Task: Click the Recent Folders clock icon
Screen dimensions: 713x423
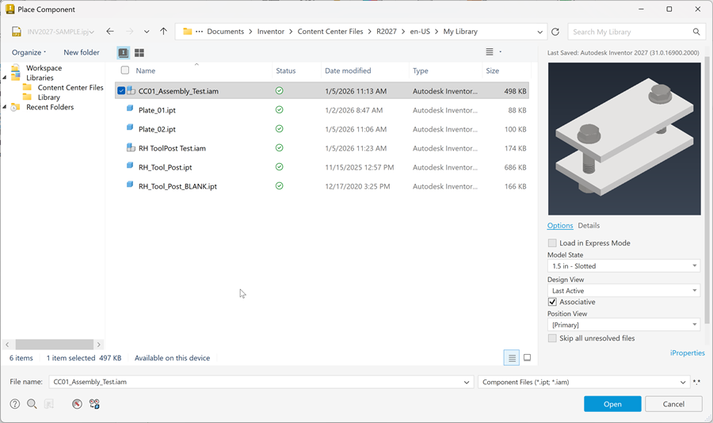Action: point(15,108)
